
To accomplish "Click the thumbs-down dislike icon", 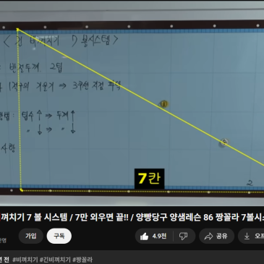I will [184, 237].
